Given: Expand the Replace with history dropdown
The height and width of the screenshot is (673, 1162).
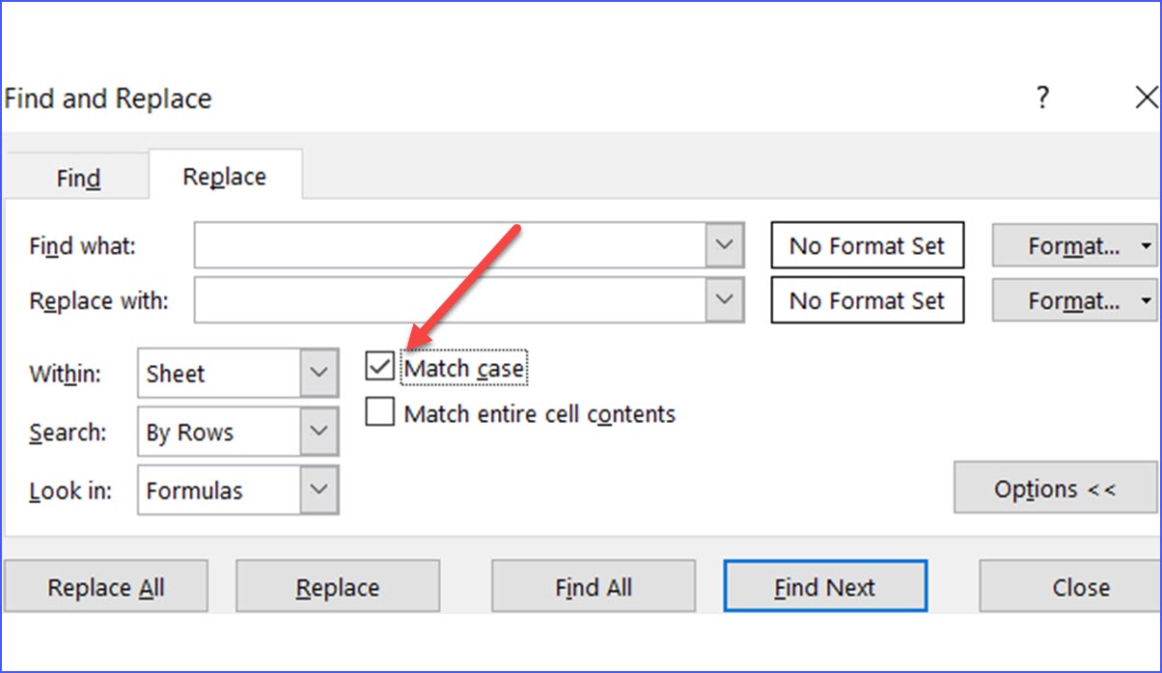Looking at the screenshot, I should (x=725, y=300).
